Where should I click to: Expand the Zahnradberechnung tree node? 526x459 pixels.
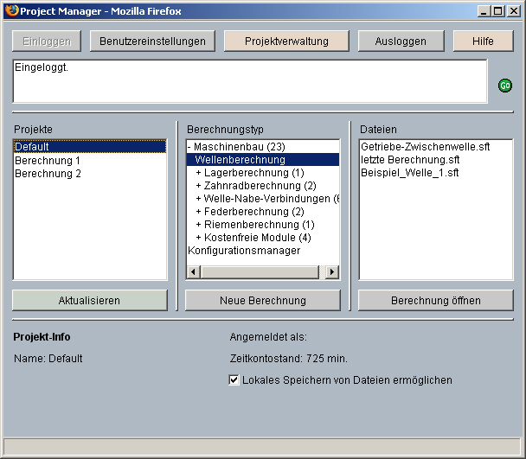[199, 186]
